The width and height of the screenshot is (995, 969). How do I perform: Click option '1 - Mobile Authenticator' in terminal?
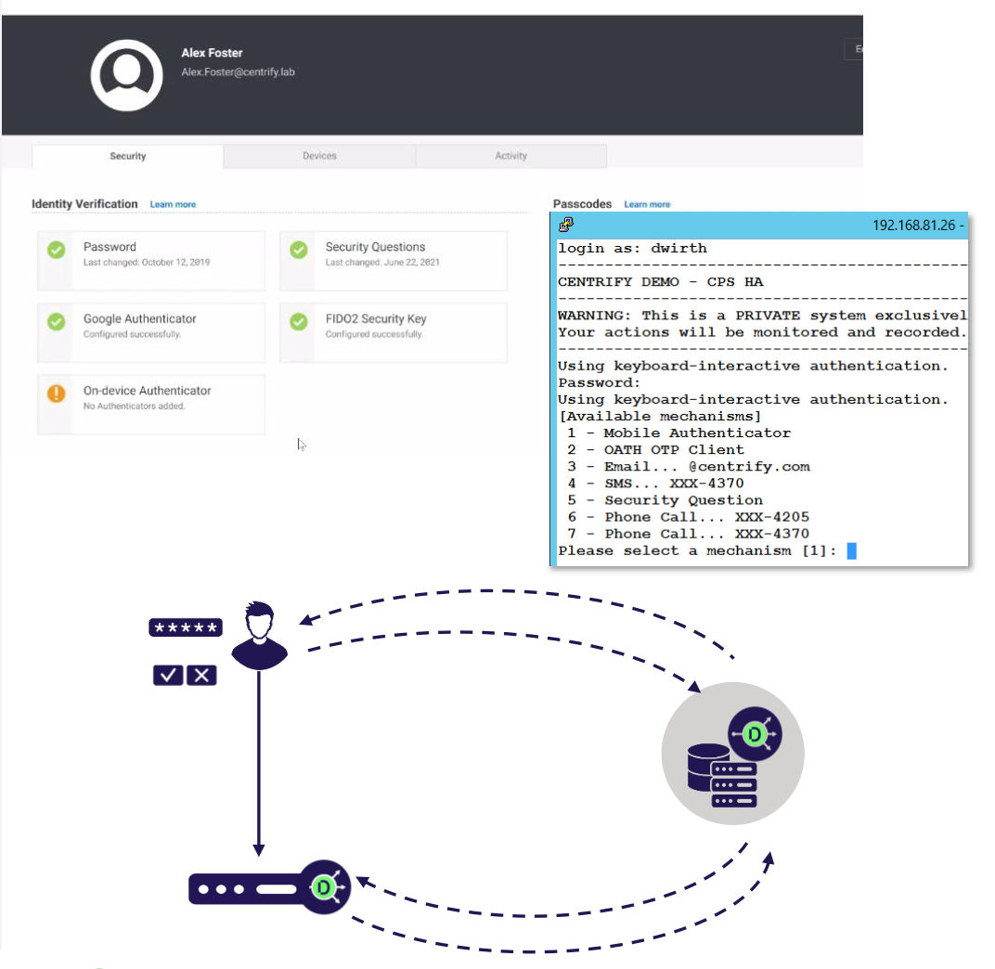679,433
